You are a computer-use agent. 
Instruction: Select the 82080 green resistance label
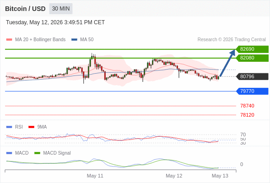click(x=252, y=58)
